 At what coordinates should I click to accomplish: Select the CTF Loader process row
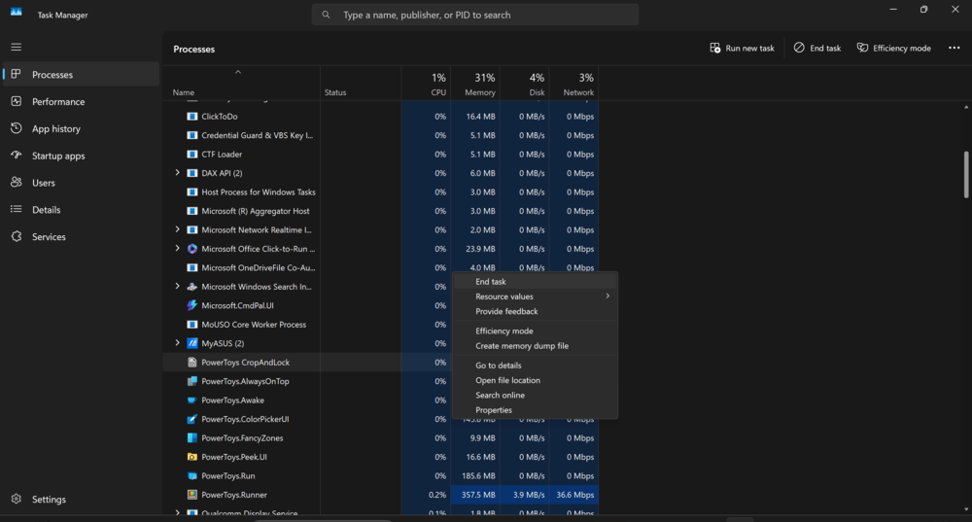pos(381,155)
